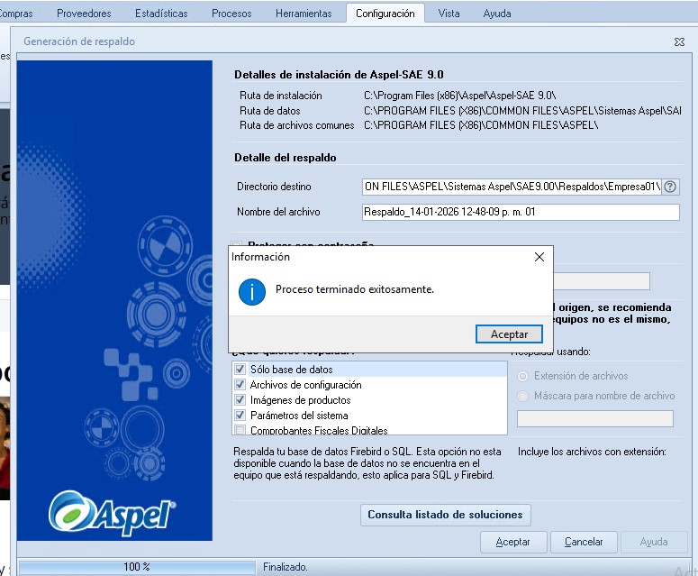Click the empty field below Máscara option
Image resolution: width=698 pixels, height=576 pixels.
pos(595,419)
